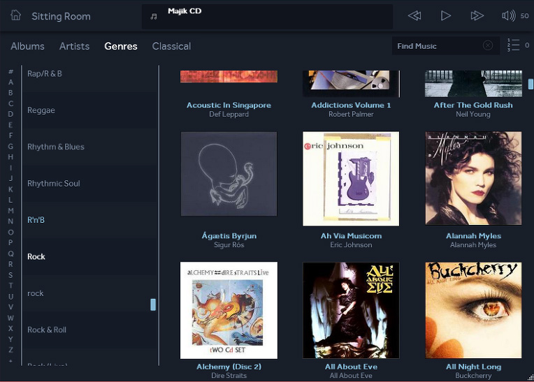The width and height of the screenshot is (534, 382).
Task: Click the genre list scrollbar handle
Action: [x=153, y=304]
